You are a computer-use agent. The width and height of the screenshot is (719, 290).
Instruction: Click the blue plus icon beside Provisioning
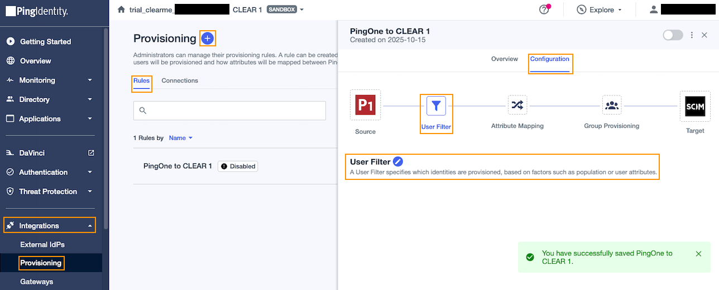207,39
